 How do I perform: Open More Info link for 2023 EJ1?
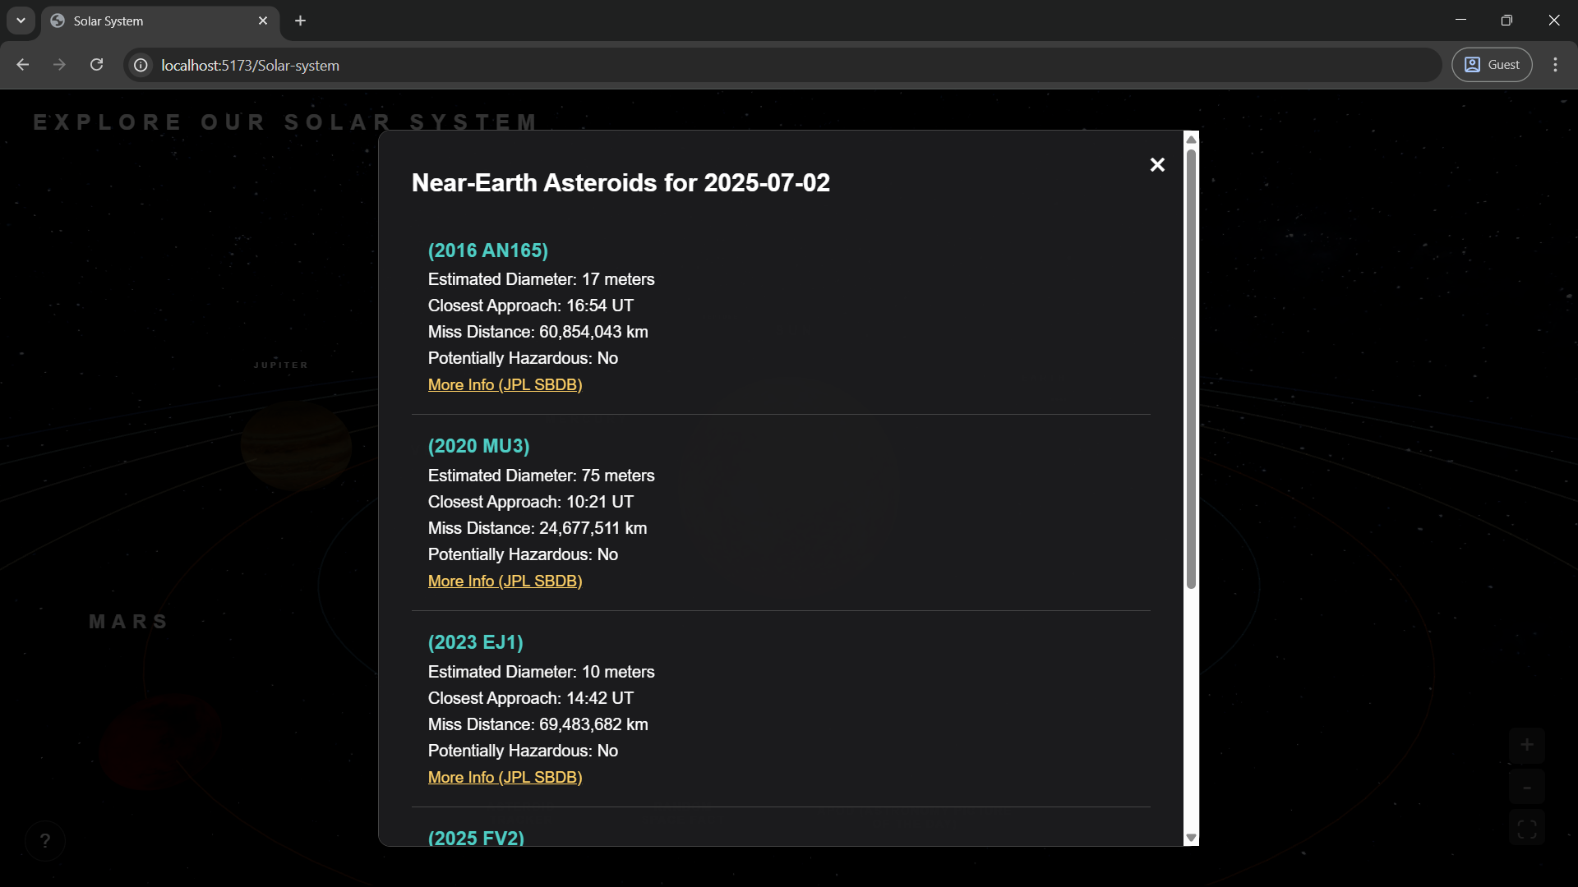[505, 778]
